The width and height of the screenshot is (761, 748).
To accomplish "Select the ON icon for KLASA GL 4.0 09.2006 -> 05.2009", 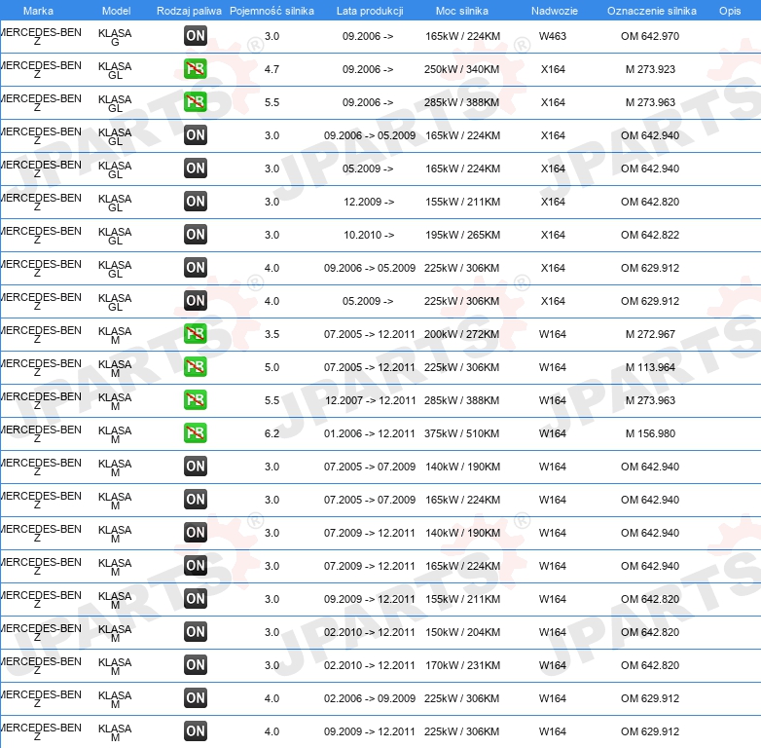I will 196,268.
